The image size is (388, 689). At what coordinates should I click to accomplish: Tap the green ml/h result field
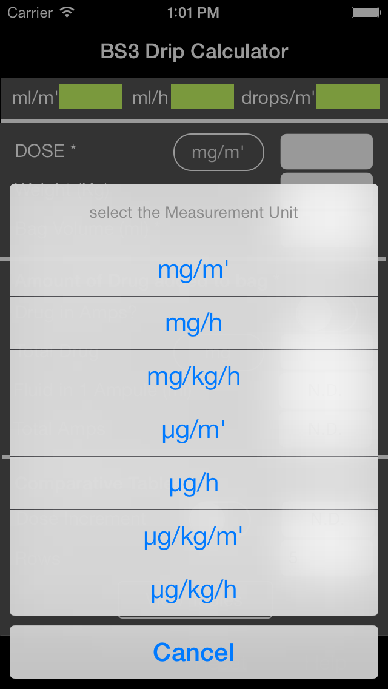click(x=202, y=97)
